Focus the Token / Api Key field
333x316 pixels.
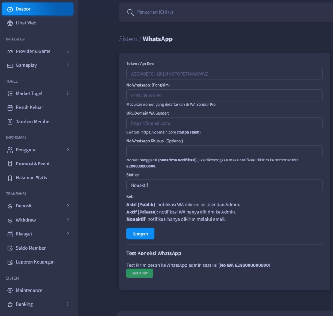coord(224,74)
